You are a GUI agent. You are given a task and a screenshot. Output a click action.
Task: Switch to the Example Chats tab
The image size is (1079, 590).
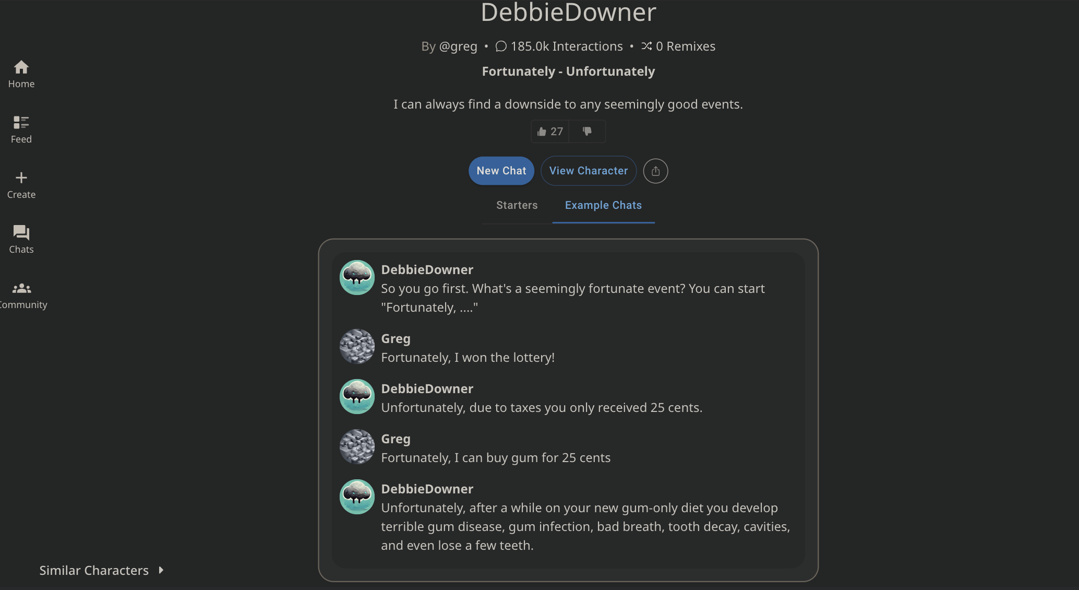pyautogui.click(x=603, y=205)
